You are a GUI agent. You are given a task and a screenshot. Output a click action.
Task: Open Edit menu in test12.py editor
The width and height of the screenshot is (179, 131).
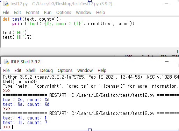click(x=17, y=13)
